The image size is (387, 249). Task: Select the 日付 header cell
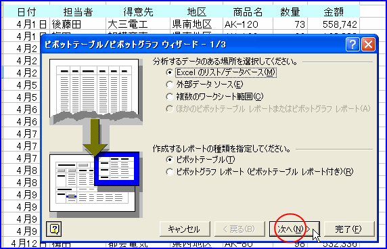[x=26, y=12]
